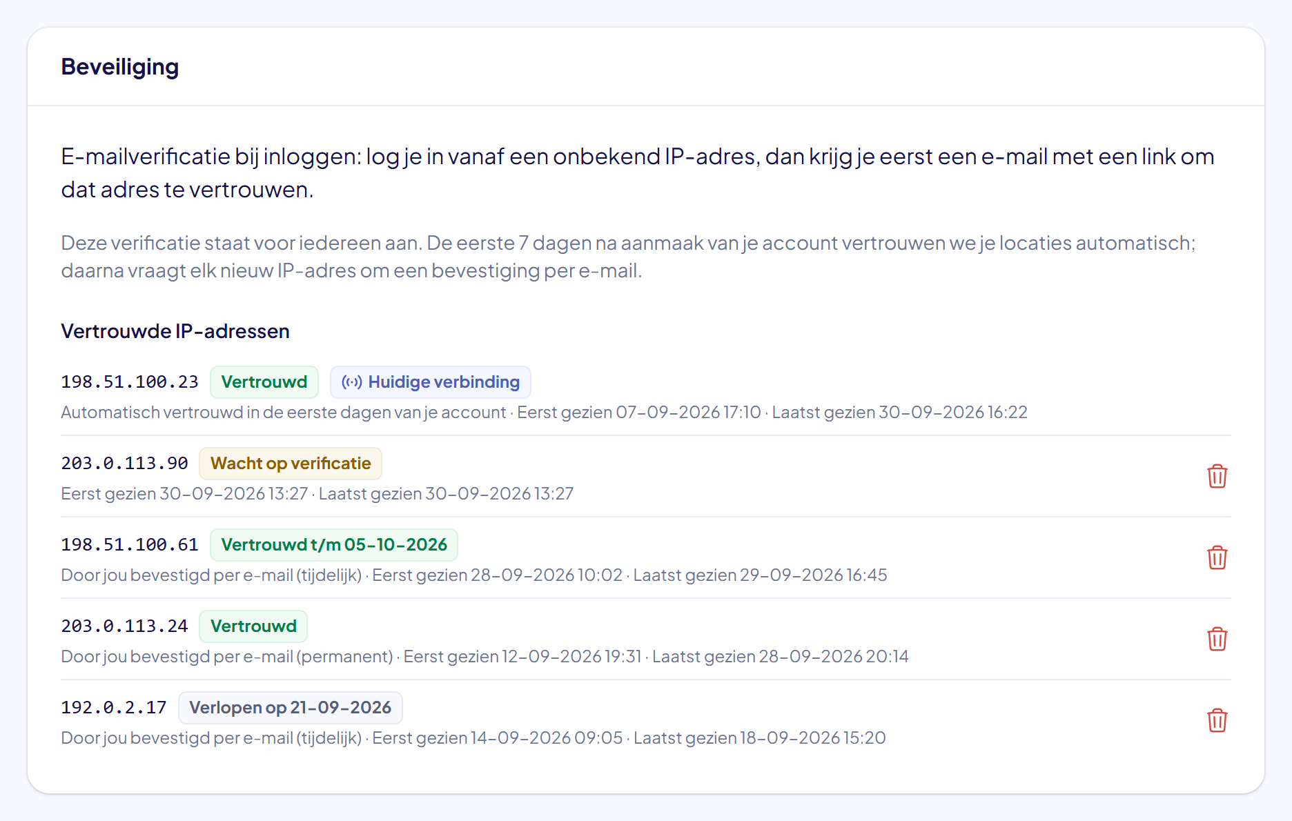Select the IP address 192.0.2.17
The image size is (1292, 821).
(x=114, y=708)
